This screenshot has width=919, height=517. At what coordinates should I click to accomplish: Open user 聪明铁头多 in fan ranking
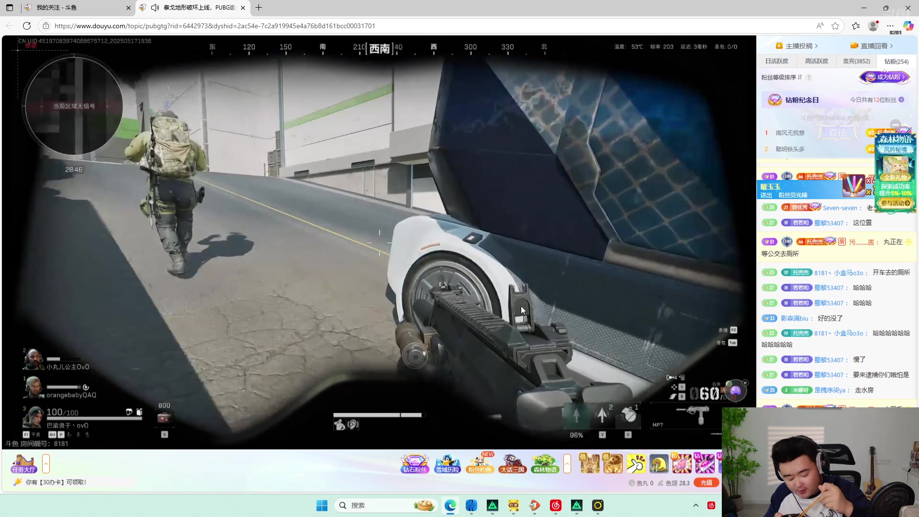(x=790, y=149)
